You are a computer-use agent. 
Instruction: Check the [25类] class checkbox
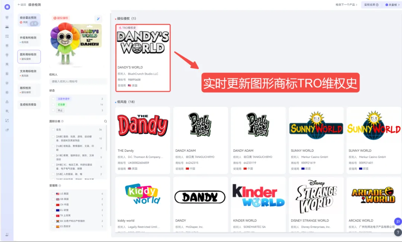click(x=53, y=174)
